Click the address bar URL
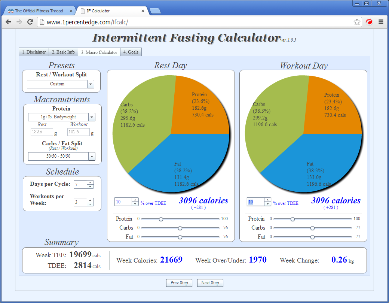 click(x=87, y=22)
